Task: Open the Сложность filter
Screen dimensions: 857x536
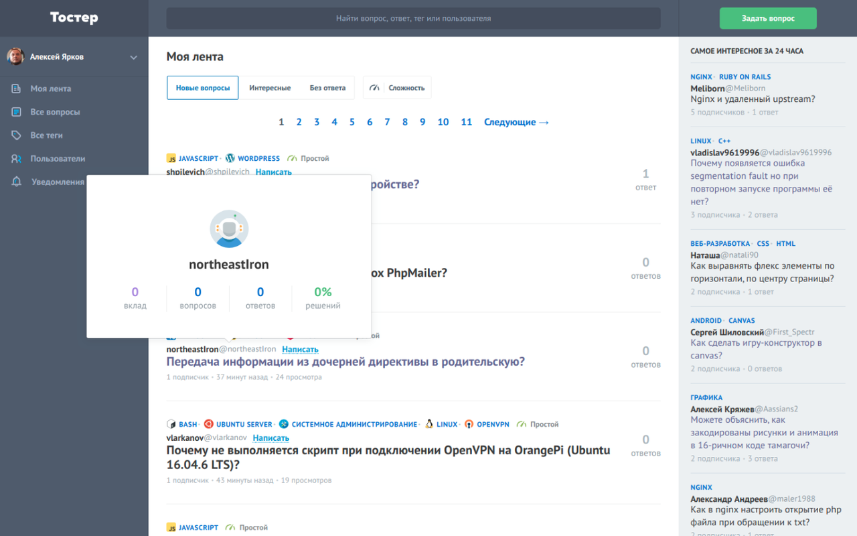Action: coord(397,88)
